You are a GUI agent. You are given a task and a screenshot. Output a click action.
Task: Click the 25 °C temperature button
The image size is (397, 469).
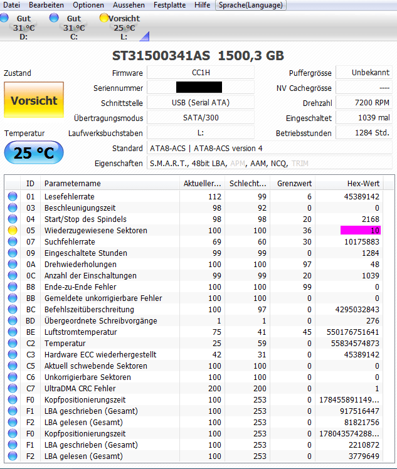click(x=34, y=152)
